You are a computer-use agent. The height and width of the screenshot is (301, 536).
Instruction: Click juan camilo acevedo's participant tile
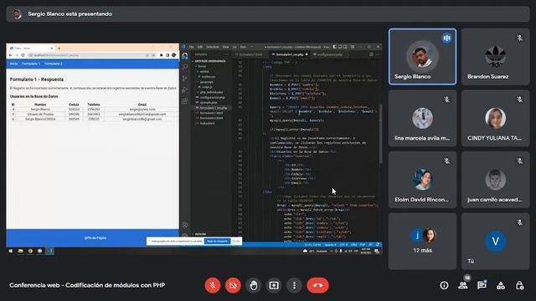(x=495, y=180)
